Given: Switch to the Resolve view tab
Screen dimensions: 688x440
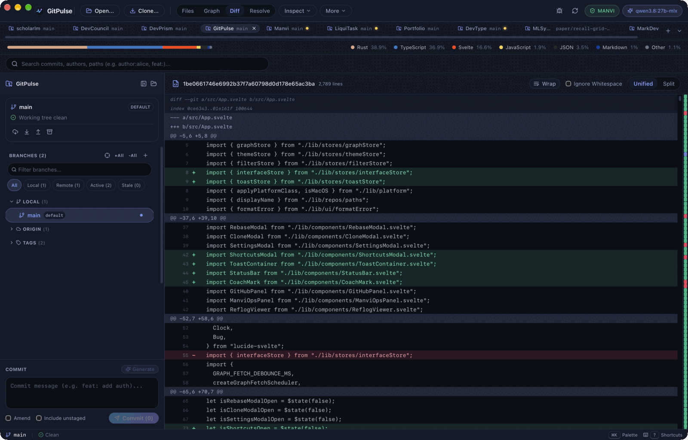Looking at the screenshot, I should pos(260,11).
